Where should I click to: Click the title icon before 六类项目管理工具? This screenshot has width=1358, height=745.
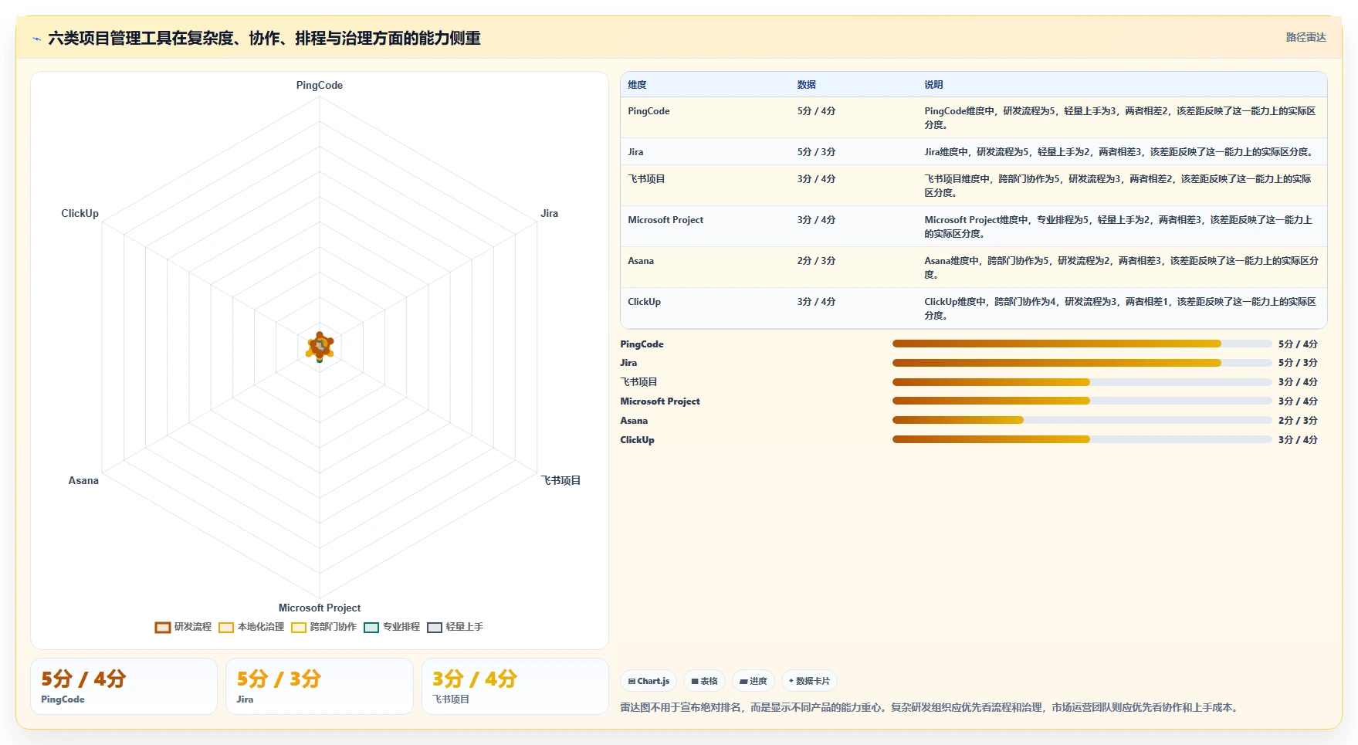[x=36, y=39]
